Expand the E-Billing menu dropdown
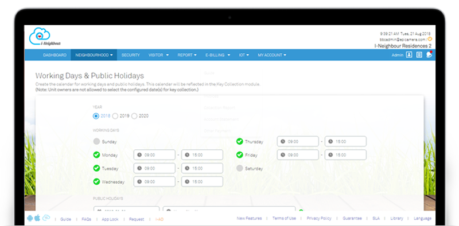The width and height of the screenshot is (459, 226). [217, 55]
